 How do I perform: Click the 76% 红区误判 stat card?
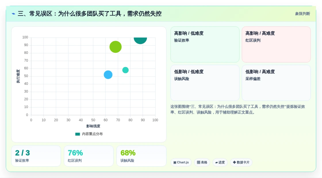coord(89,156)
